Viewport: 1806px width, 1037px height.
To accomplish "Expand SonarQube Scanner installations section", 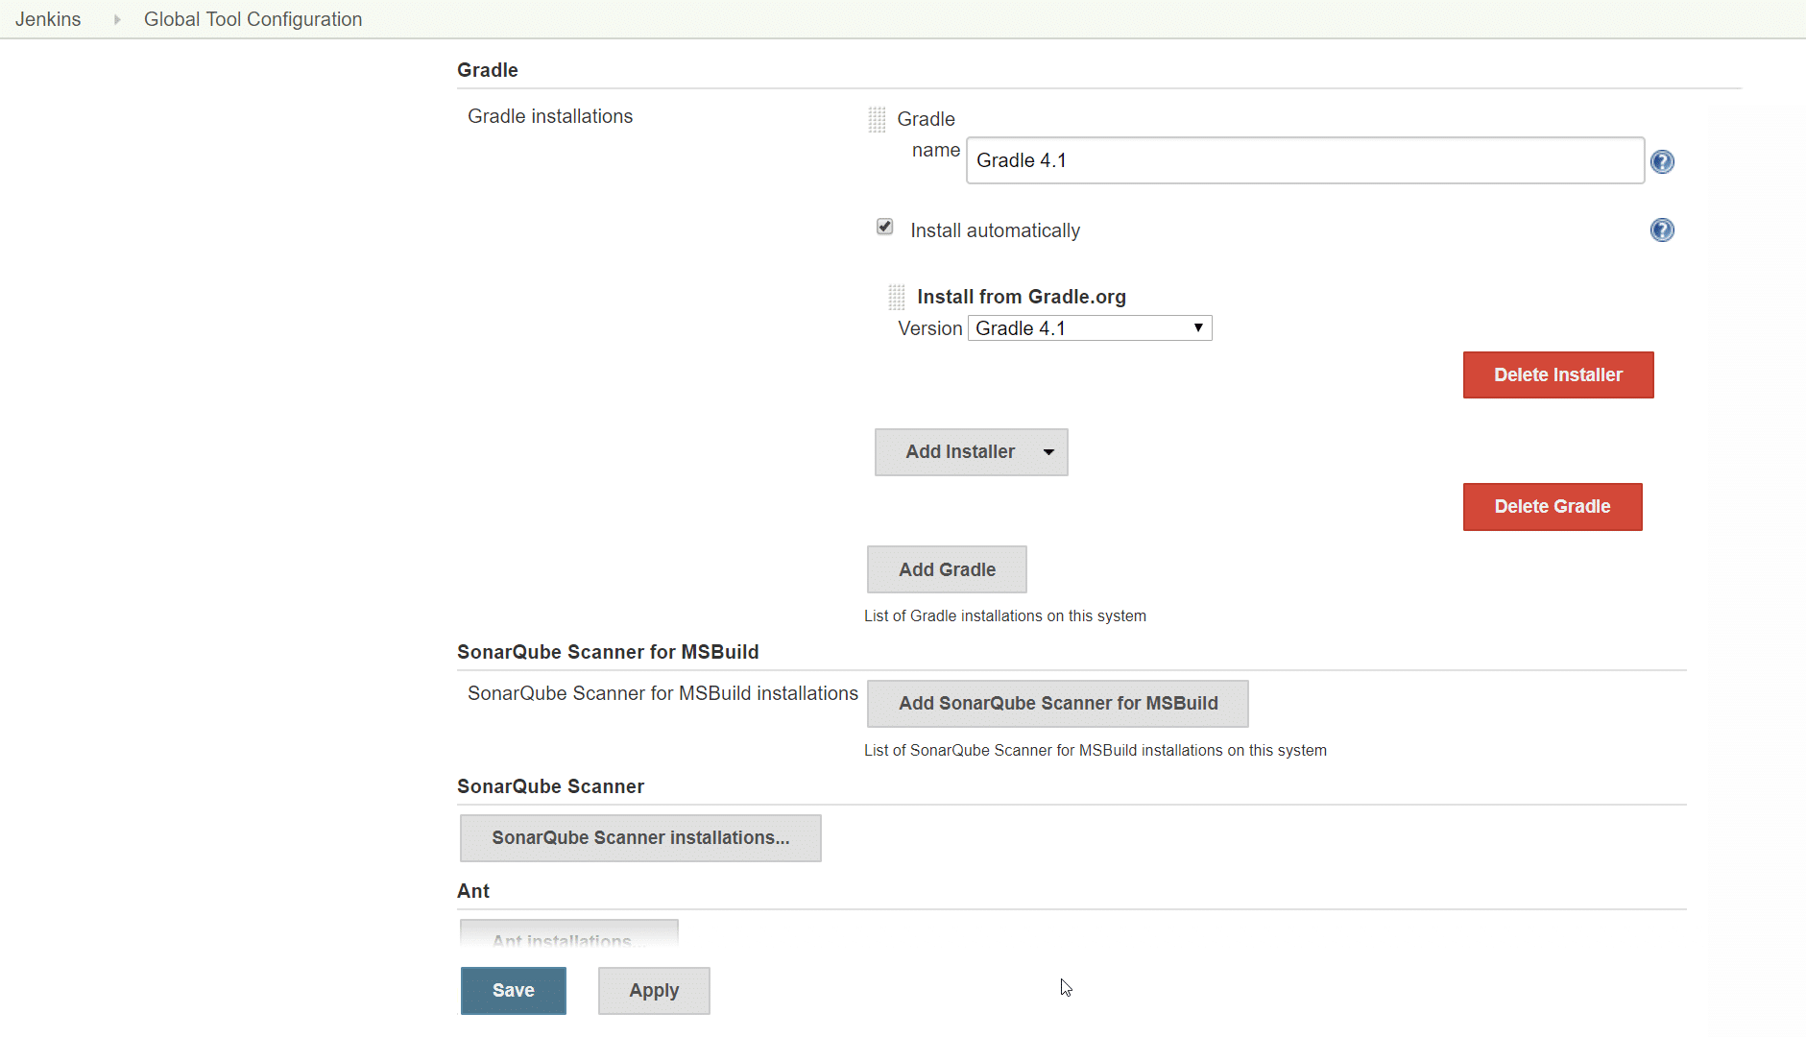I will coord(640,838).
